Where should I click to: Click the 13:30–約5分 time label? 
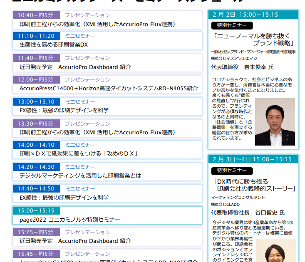click(36, 124)
